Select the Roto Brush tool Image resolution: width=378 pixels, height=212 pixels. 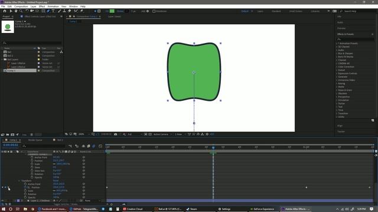(76, 11)
